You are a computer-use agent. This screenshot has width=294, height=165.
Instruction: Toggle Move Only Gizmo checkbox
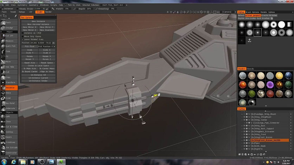click(23, 37)
